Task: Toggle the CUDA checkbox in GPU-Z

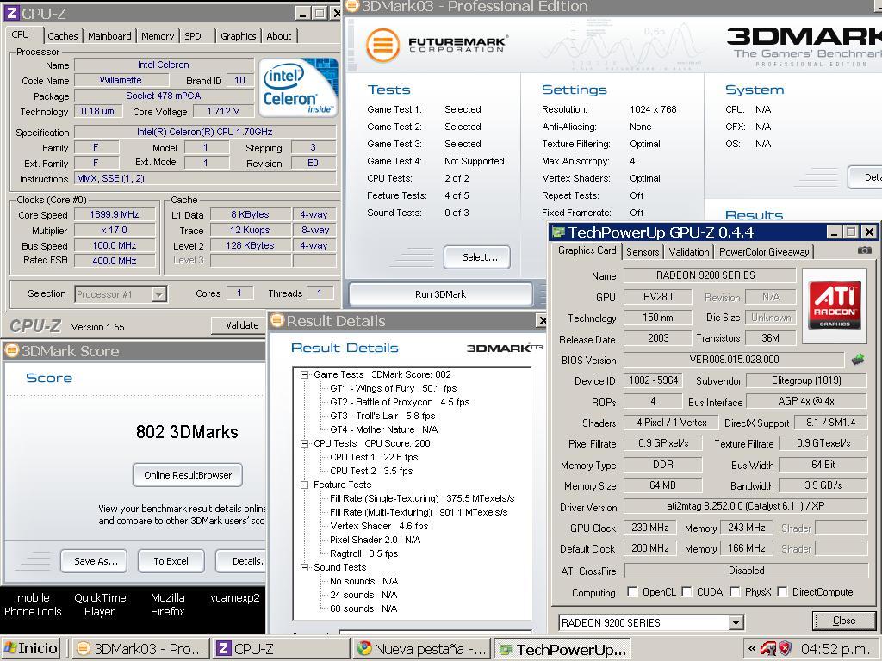Action: pos(686,592)
